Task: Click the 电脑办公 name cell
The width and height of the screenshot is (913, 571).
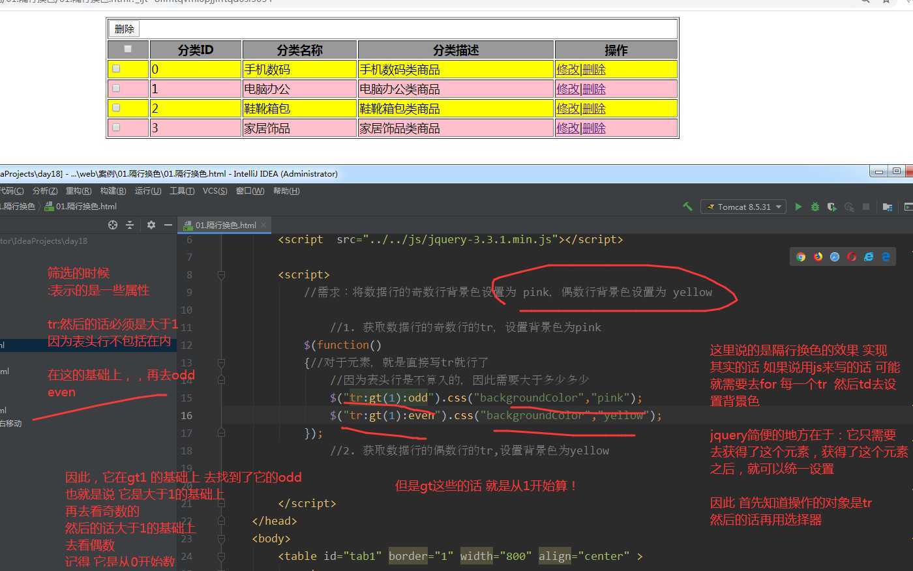Action: tap(299, 89)
